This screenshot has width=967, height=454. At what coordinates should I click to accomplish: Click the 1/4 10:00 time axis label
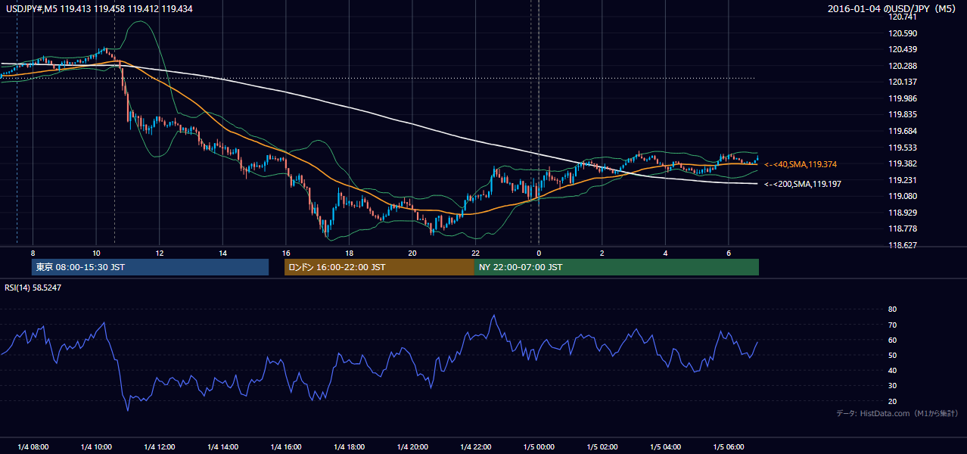[x=96, y=446]
